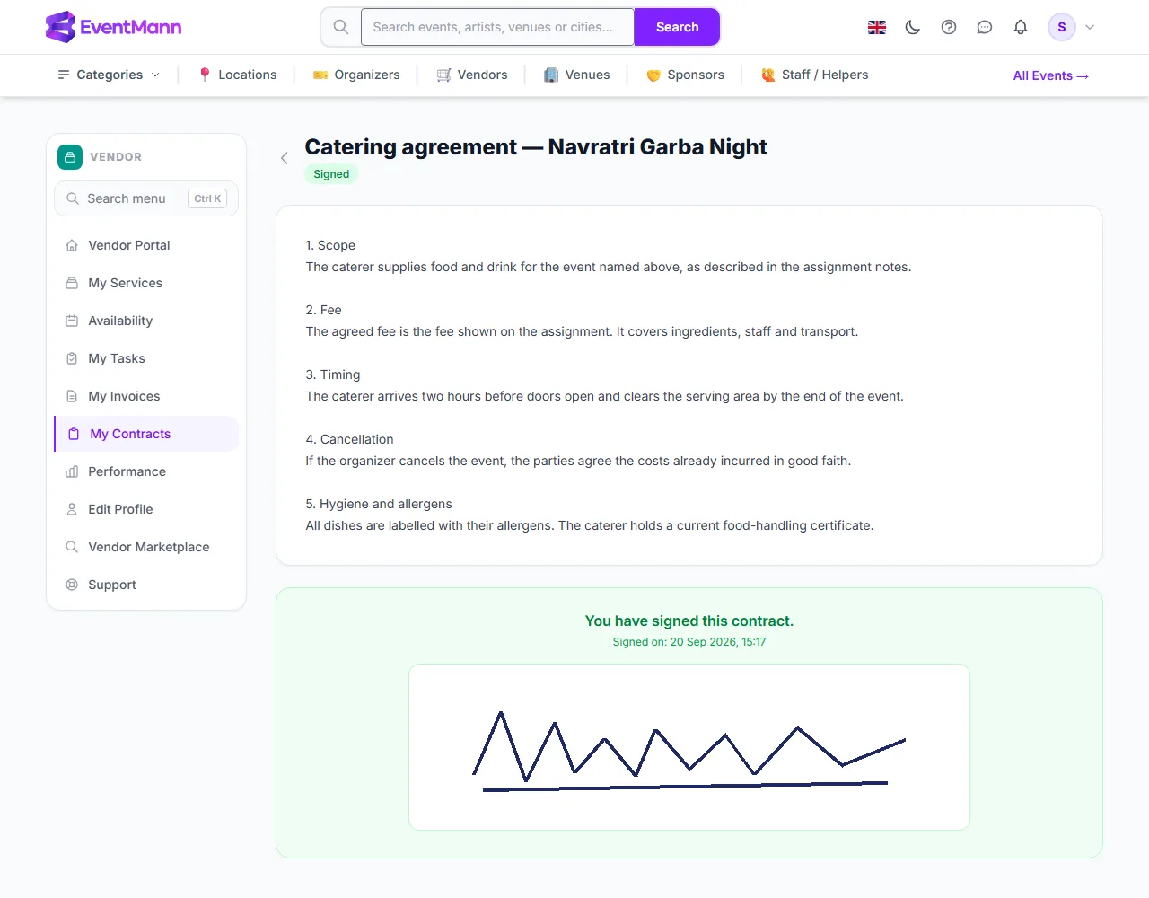
Task: Click the signature image thumbnail
Action: pos(689,747)
